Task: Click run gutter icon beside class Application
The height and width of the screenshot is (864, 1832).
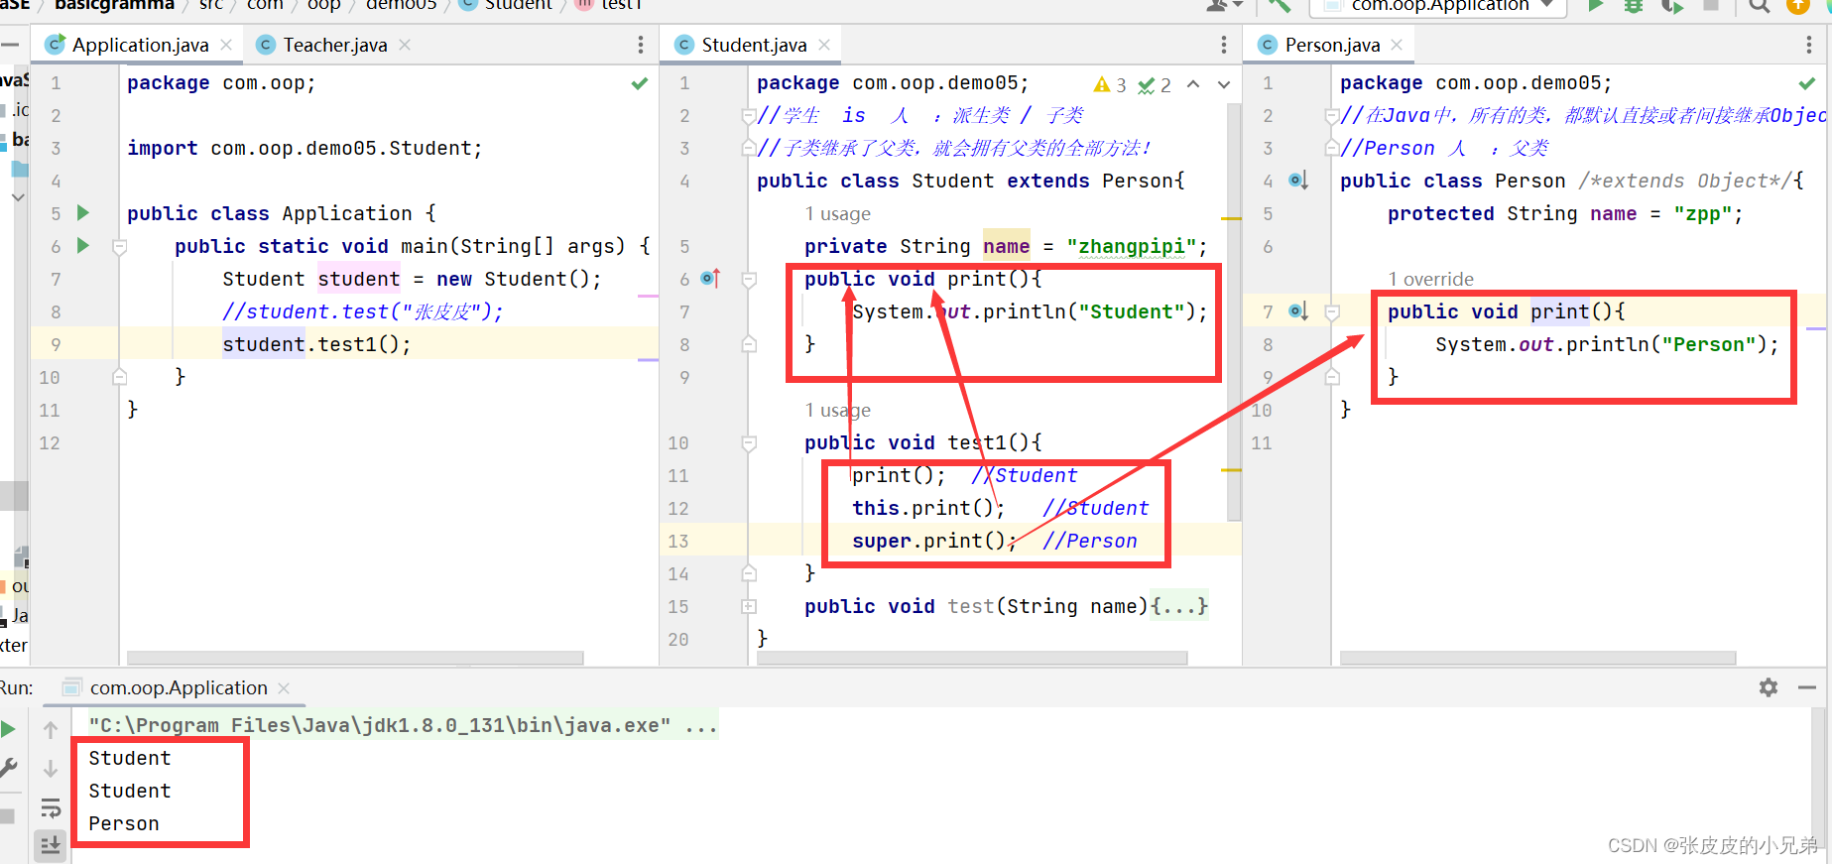Action: point(83,212)
